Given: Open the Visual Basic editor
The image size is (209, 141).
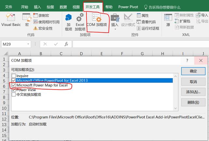Looking at the screenshot, I should [11, 20].
